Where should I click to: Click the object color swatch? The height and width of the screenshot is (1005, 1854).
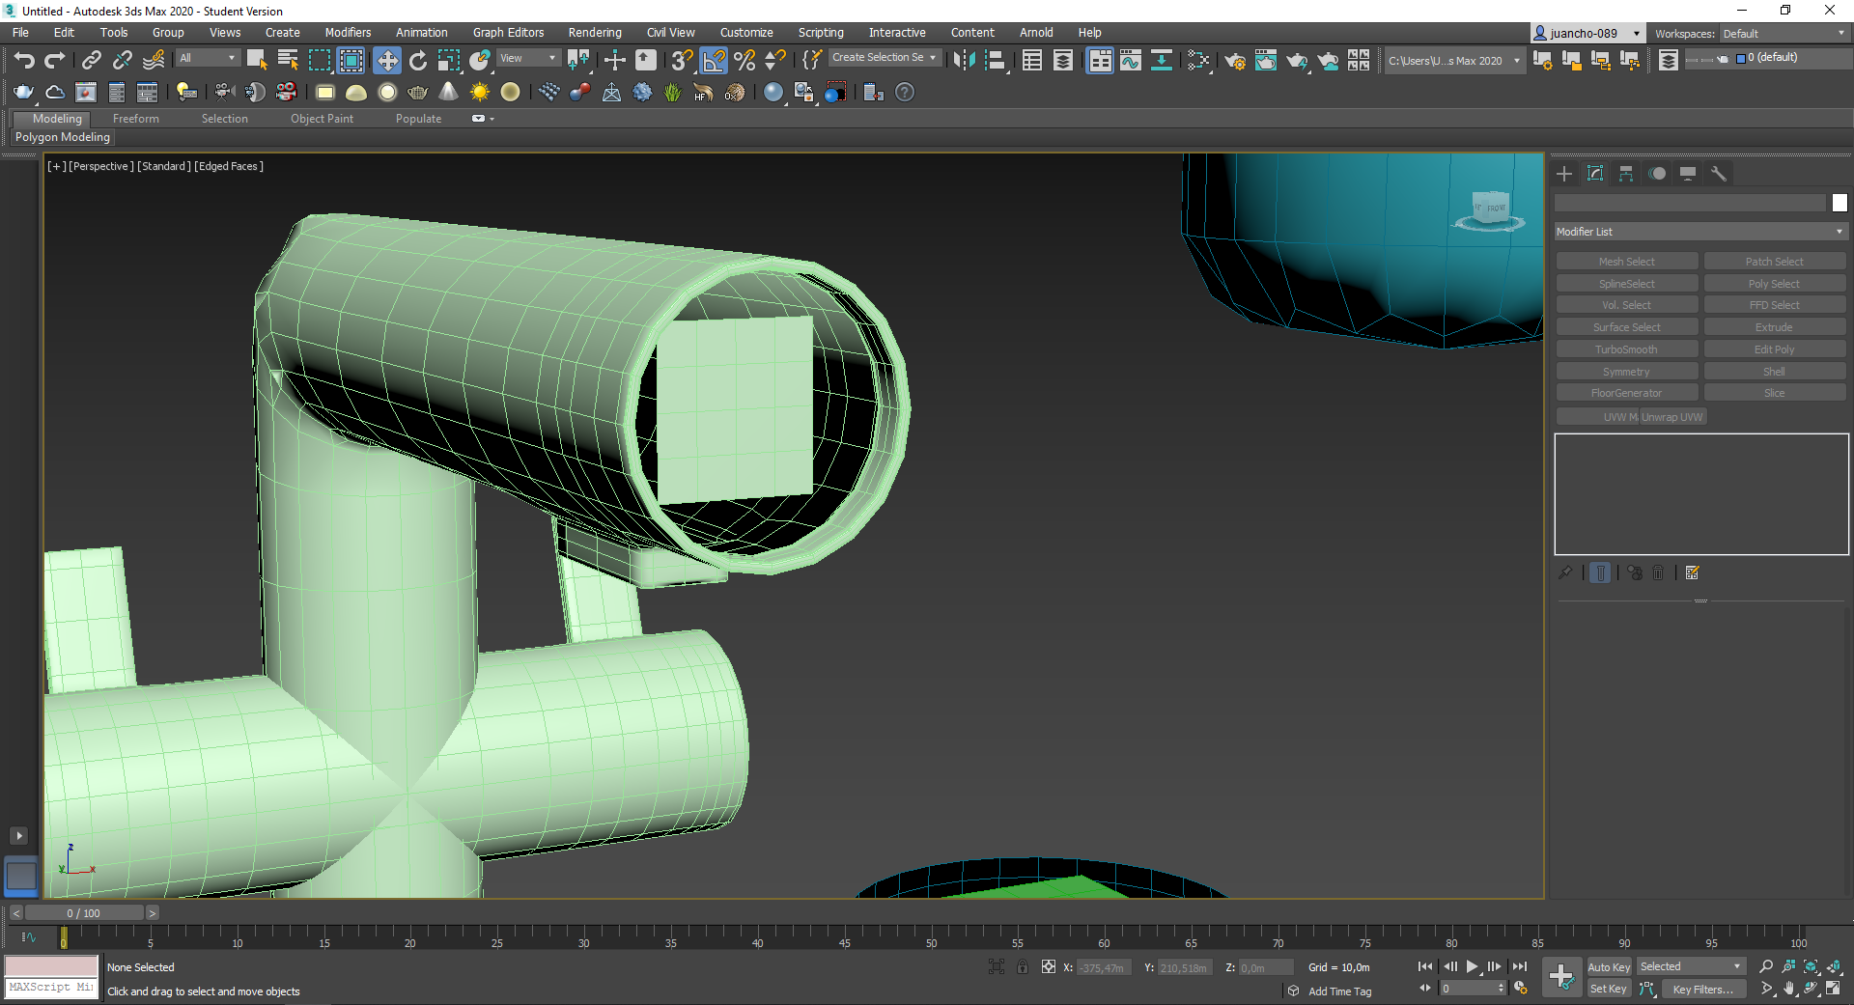(x=1840, y=203)
